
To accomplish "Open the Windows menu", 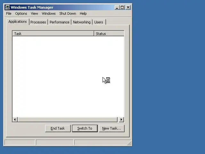I will (49, 13).
